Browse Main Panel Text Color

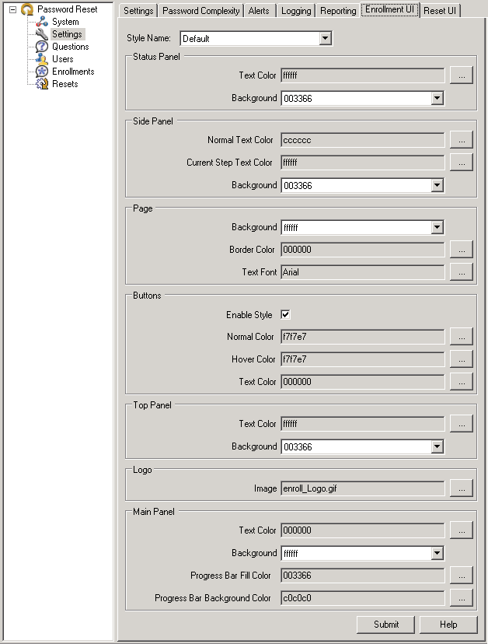[x=462, y=530]
